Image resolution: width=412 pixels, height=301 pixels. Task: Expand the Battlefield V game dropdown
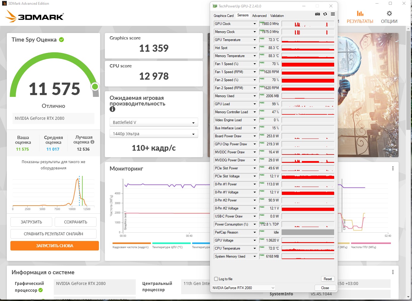click(x=154, y=122)
